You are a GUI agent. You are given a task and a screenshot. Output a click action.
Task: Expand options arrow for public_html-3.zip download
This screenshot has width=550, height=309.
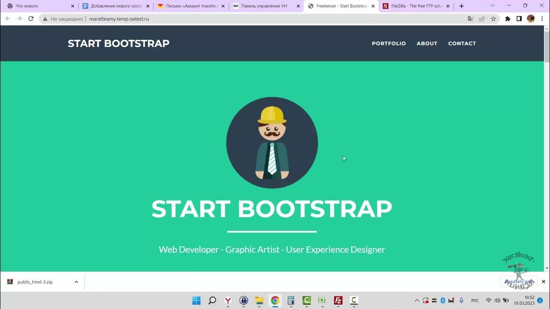coord(76,282)
